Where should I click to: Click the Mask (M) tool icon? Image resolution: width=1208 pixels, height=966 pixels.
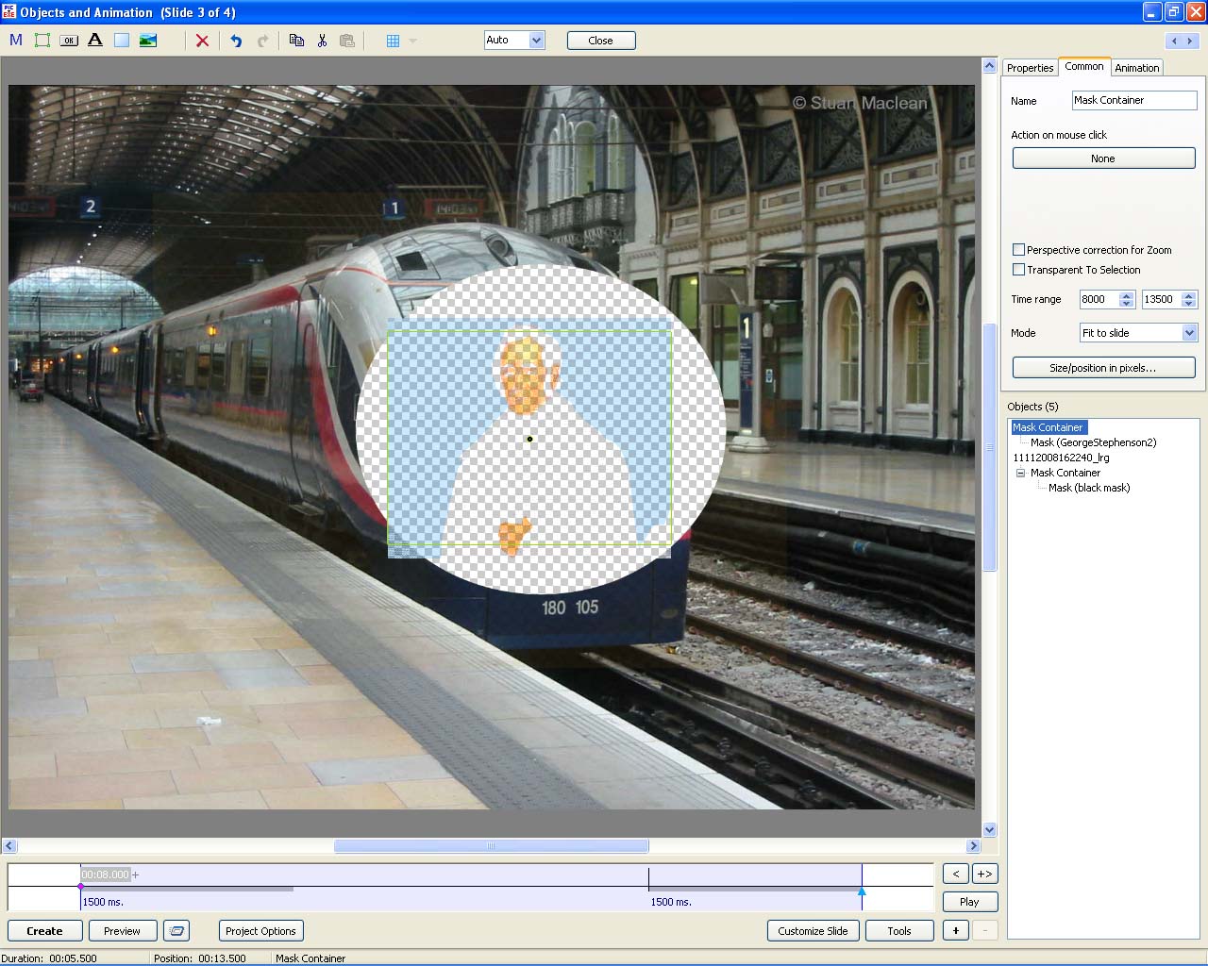[16, 41]
